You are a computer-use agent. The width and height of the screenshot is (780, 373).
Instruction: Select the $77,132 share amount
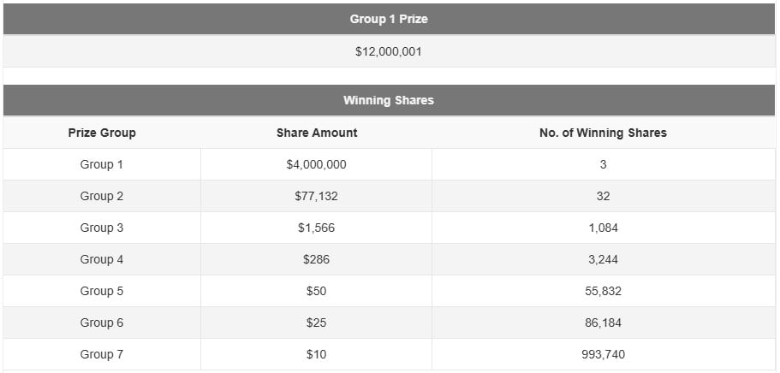coord(317,196)
